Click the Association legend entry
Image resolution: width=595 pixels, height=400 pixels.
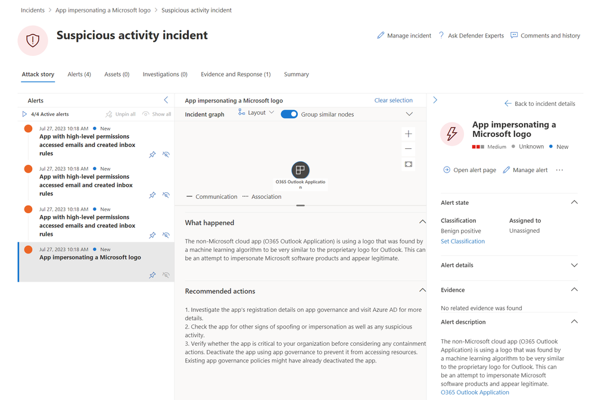click(x=262, y=197)
